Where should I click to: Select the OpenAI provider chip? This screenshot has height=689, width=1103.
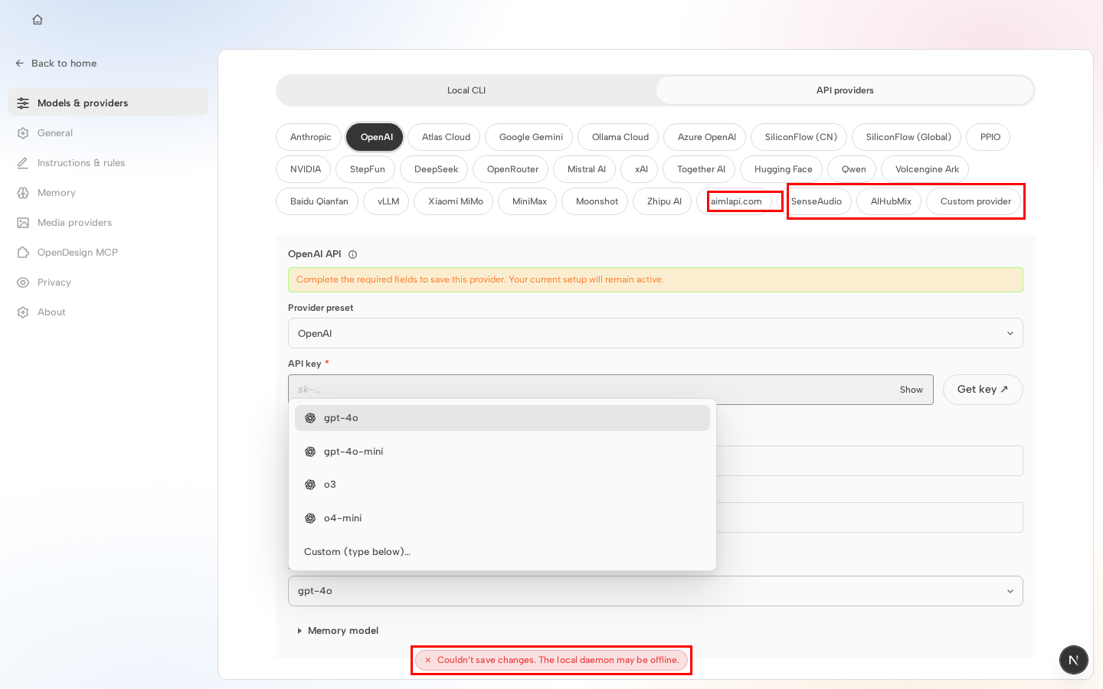(375, 137)
